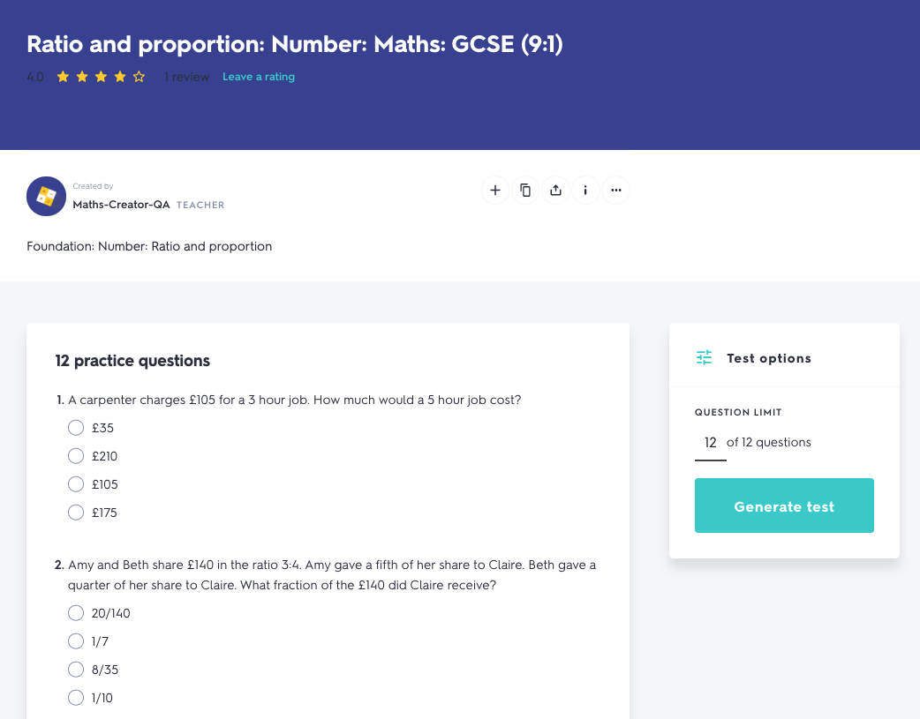Click the info icon

(585, 190)
